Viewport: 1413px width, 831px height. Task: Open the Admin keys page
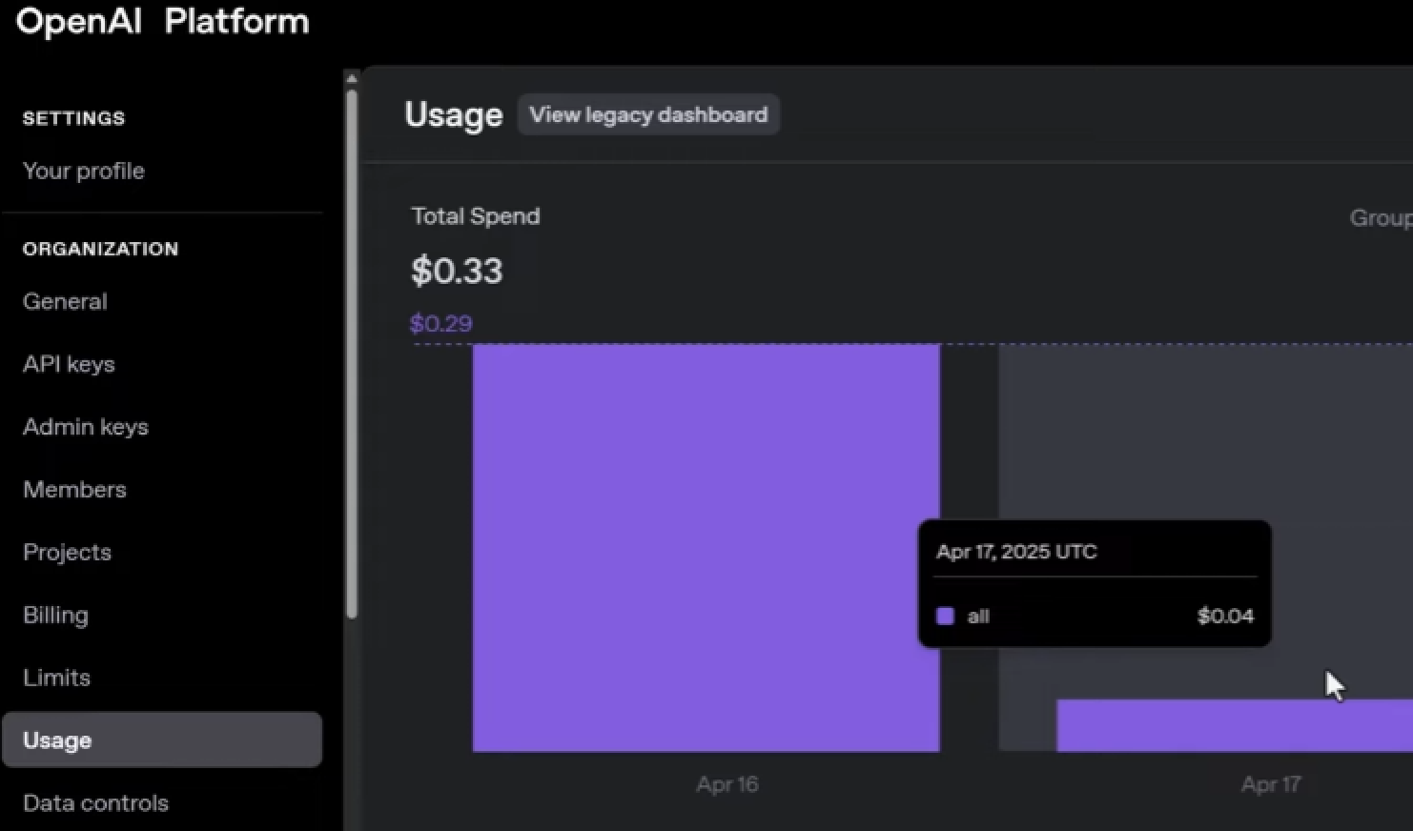(86, 427)
